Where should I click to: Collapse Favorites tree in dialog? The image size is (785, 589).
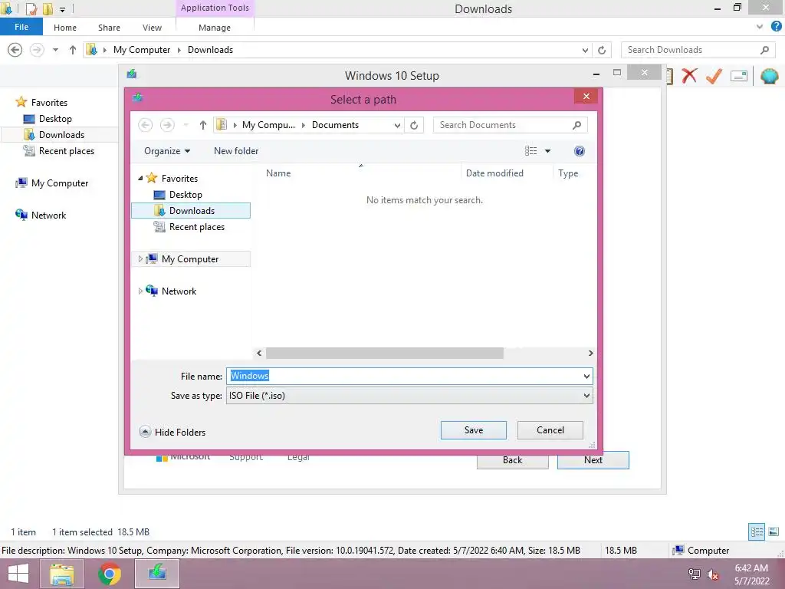[140, 178]
